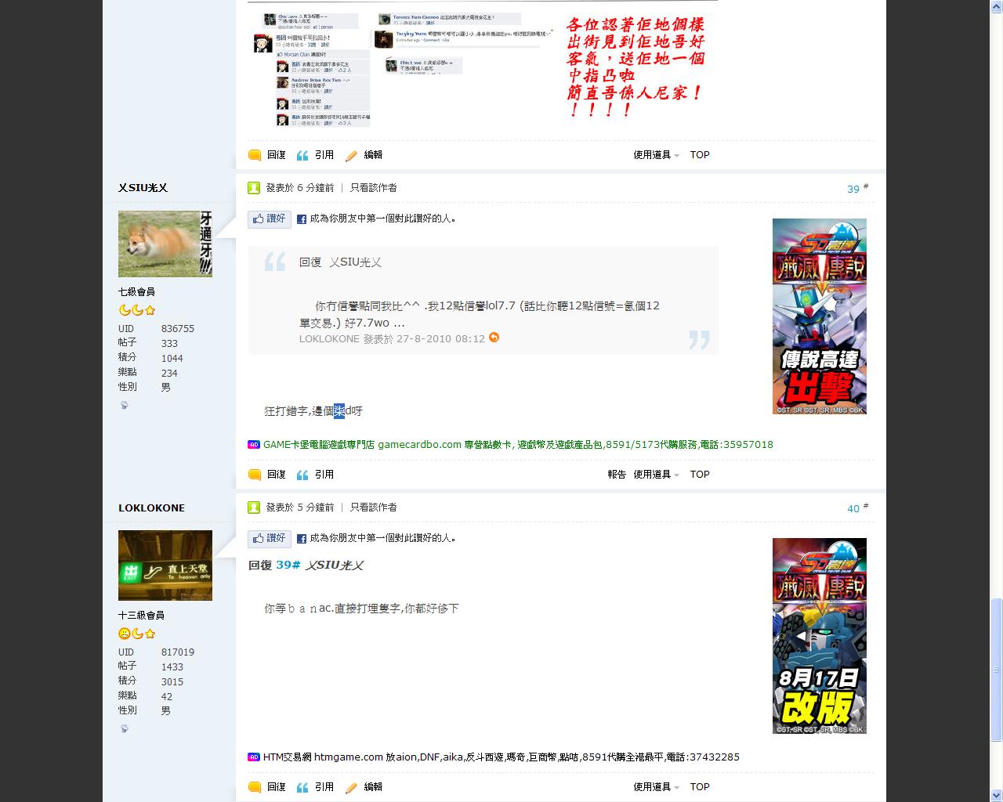This screenshot has height=802, width=1003.
Task: Click the purple AD icon beside HTM交易網
Action: [254, 757]
